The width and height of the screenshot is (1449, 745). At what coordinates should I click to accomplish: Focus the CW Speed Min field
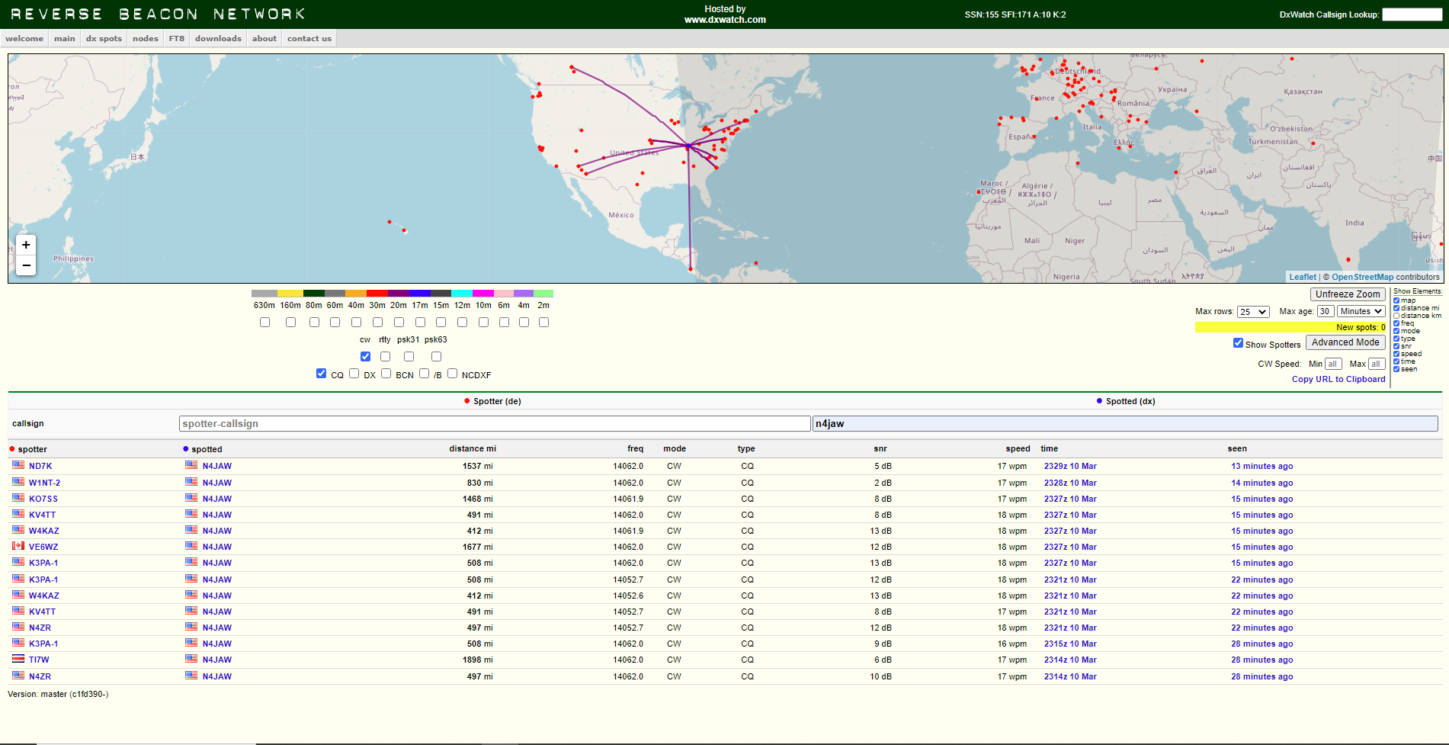point(1333,364)
